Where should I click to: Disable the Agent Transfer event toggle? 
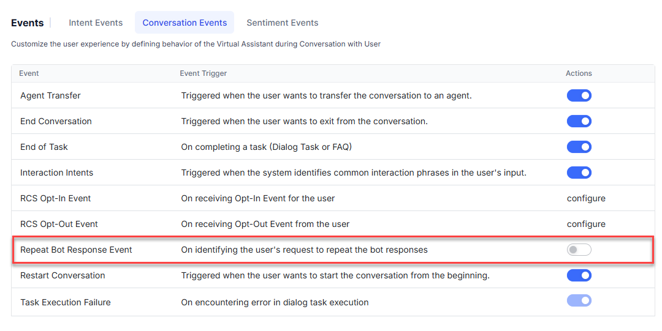(x=579, y=95)
